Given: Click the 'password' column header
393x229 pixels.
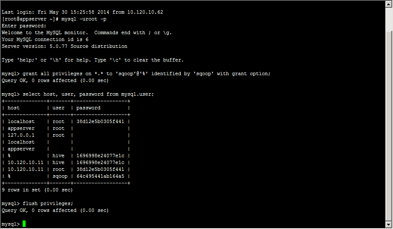Looking at the screenshot, I should coord(88,108).
